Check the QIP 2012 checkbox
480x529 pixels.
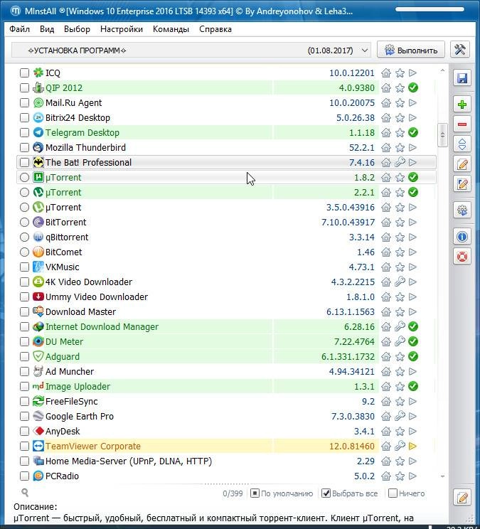click(x=24, y=87)
